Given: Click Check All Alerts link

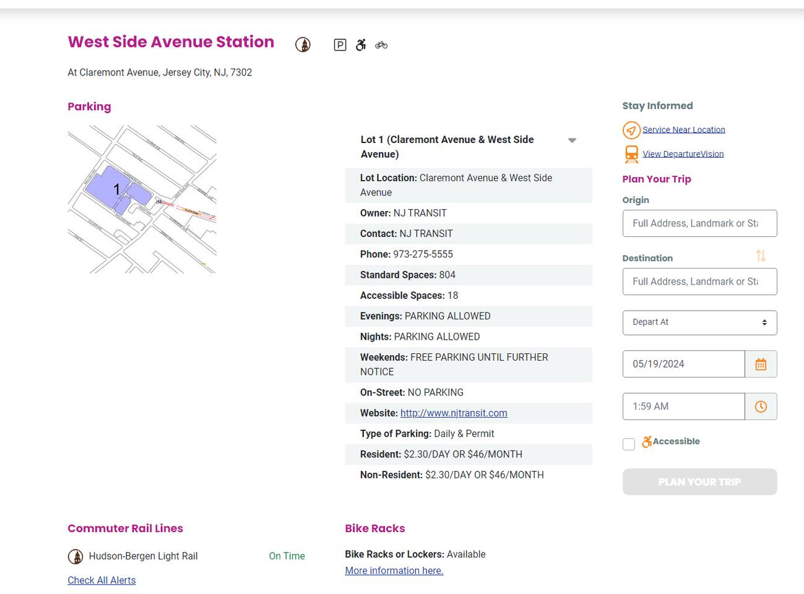Looking at the screenshot, I should click(x=102, y=580).
